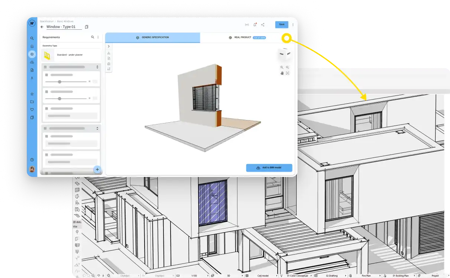Click Add to BIM model button
Screen dimensions: 450x278
269,168
